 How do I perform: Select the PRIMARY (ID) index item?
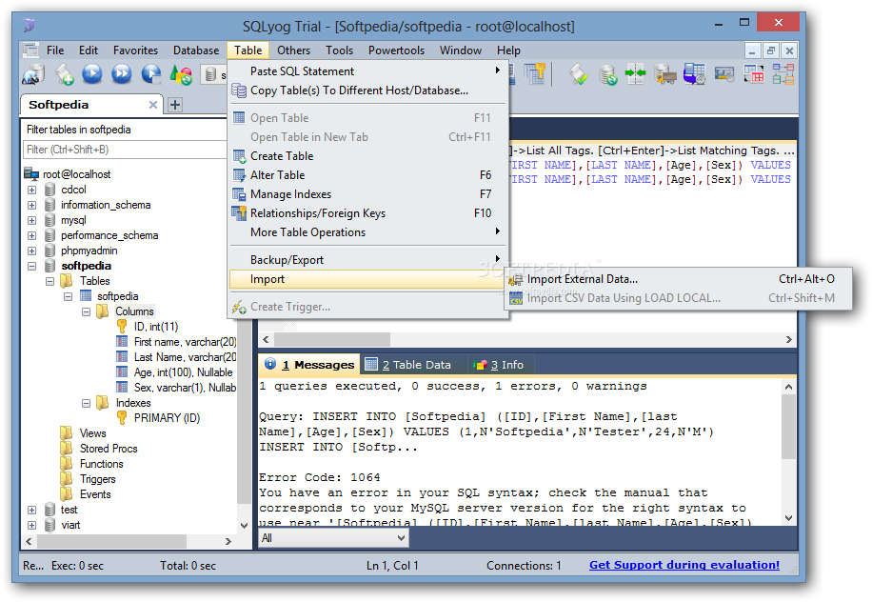[167, 418]
